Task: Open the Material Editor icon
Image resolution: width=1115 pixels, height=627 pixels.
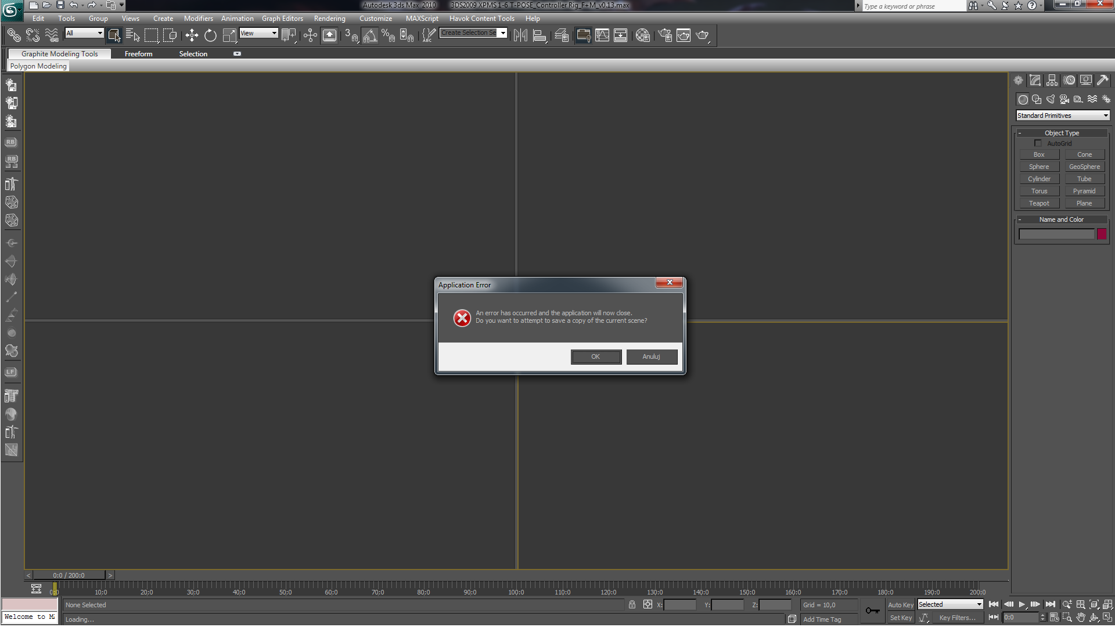Action: [642, 36]
